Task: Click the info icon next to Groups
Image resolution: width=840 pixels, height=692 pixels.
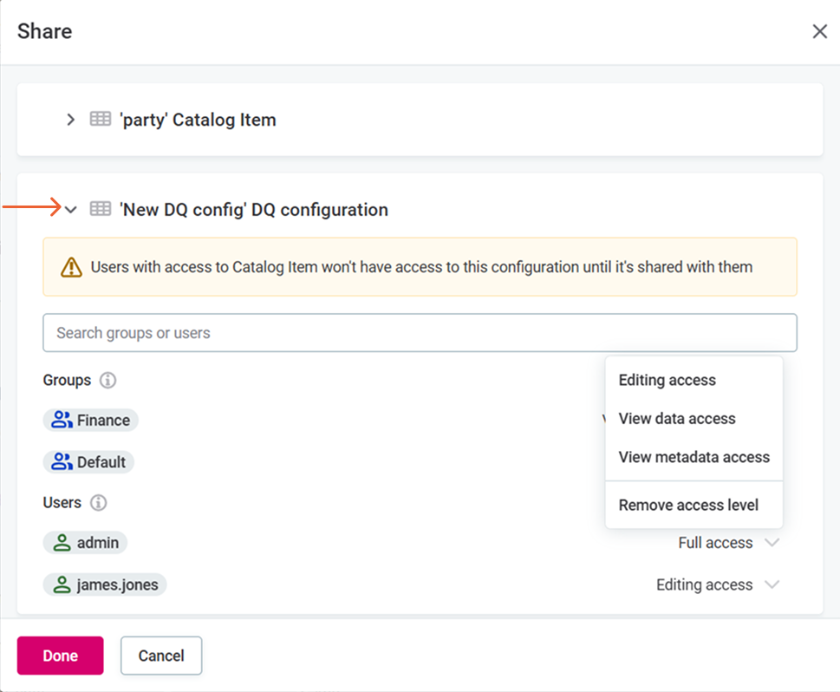Action: point(106,380)
